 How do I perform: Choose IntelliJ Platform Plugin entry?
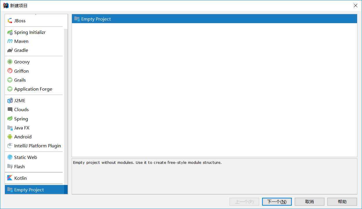click(37, 146)
